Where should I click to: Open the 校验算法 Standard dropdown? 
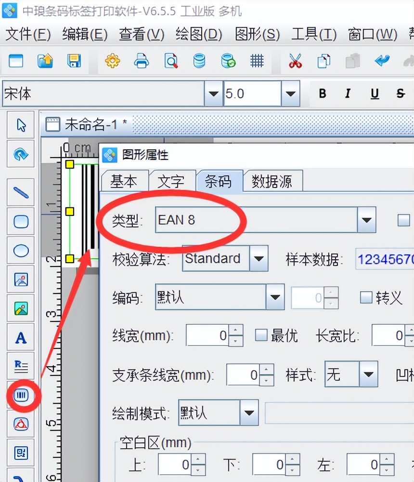click(259, 259)
